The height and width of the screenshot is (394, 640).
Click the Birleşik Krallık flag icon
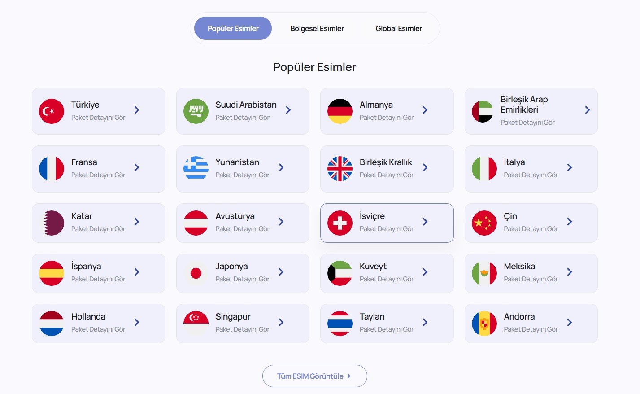[x=340, y=169]
